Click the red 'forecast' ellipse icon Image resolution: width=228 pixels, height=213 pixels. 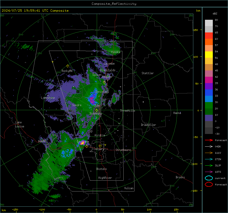pos(209,184)
